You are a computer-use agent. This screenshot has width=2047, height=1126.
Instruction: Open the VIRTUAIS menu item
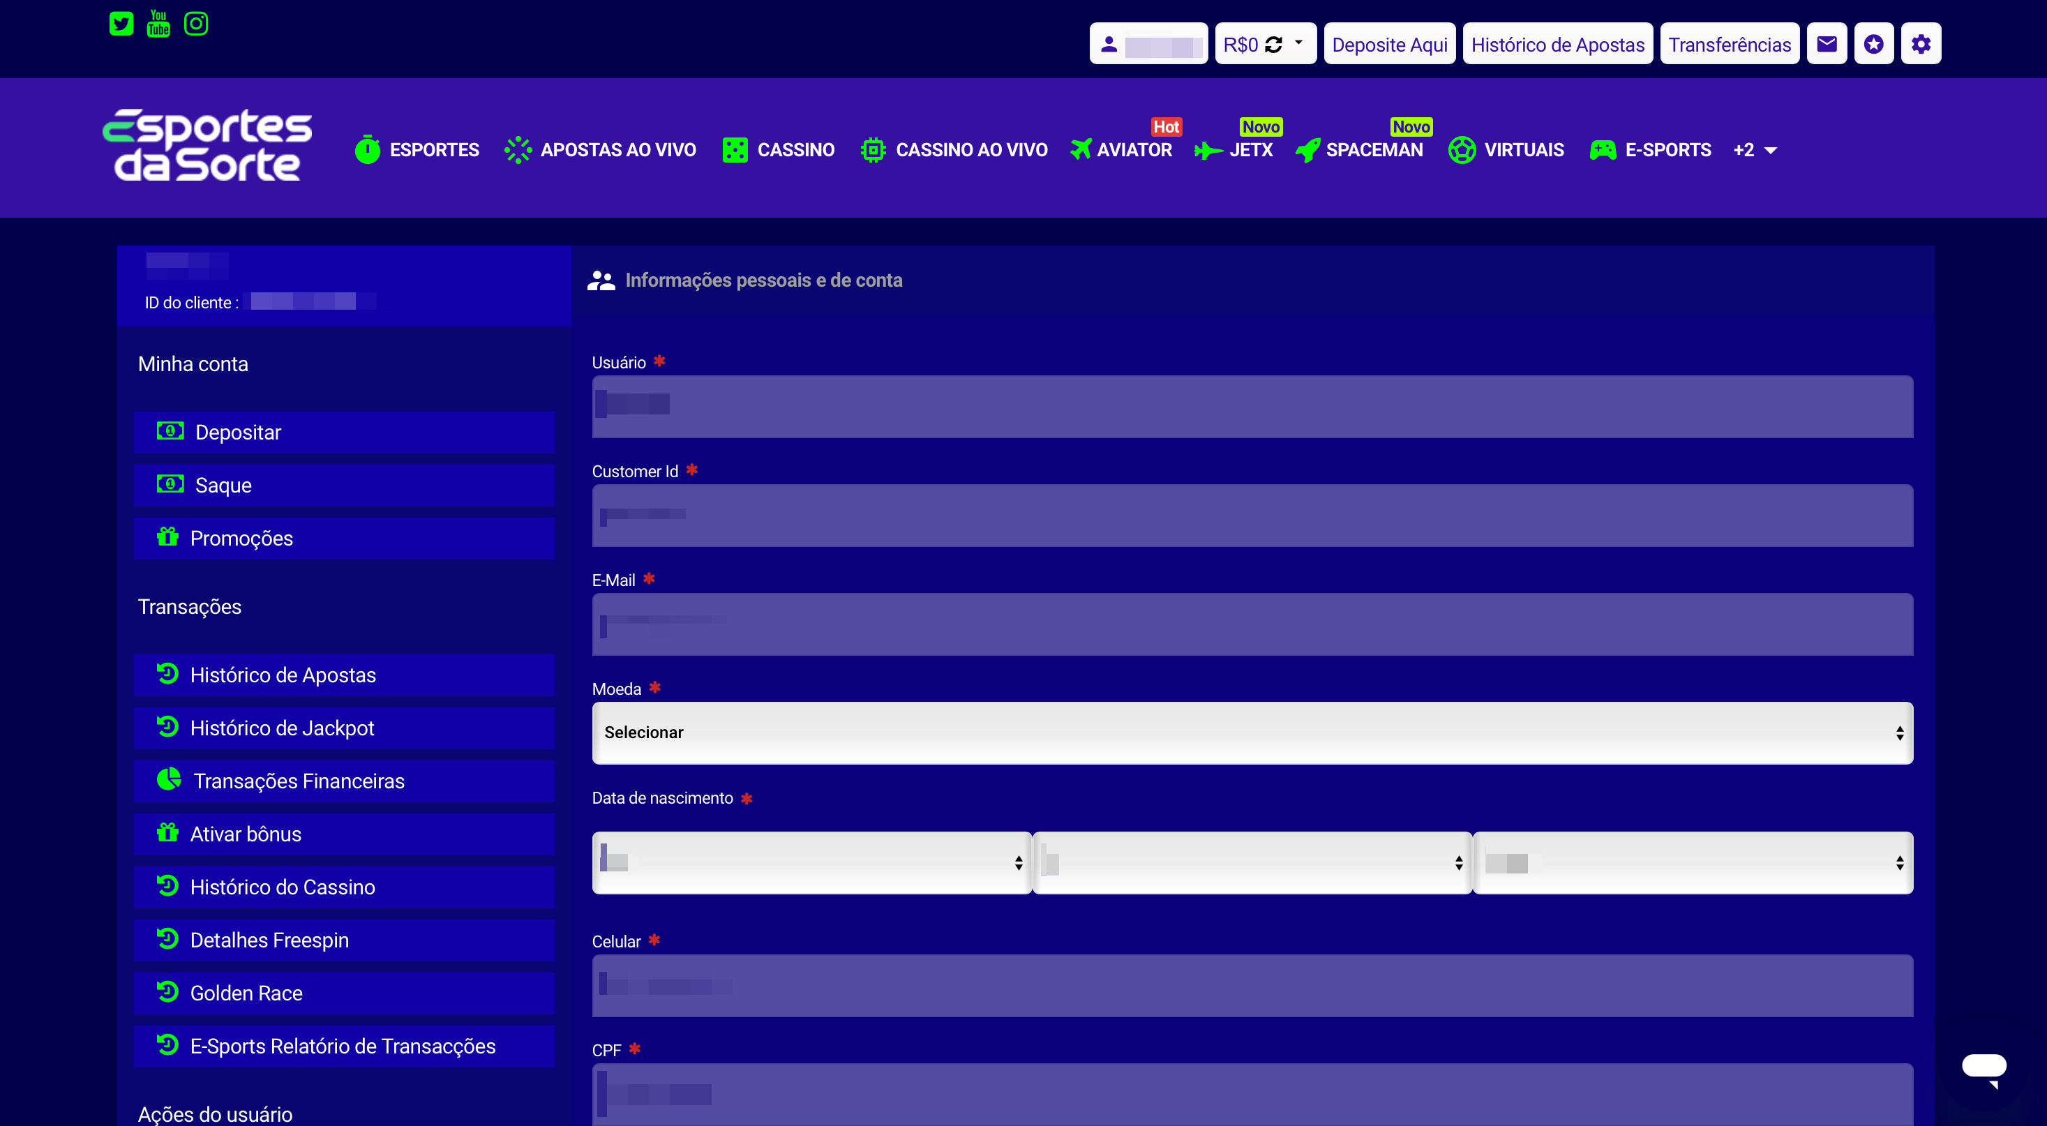(1506, 149)
